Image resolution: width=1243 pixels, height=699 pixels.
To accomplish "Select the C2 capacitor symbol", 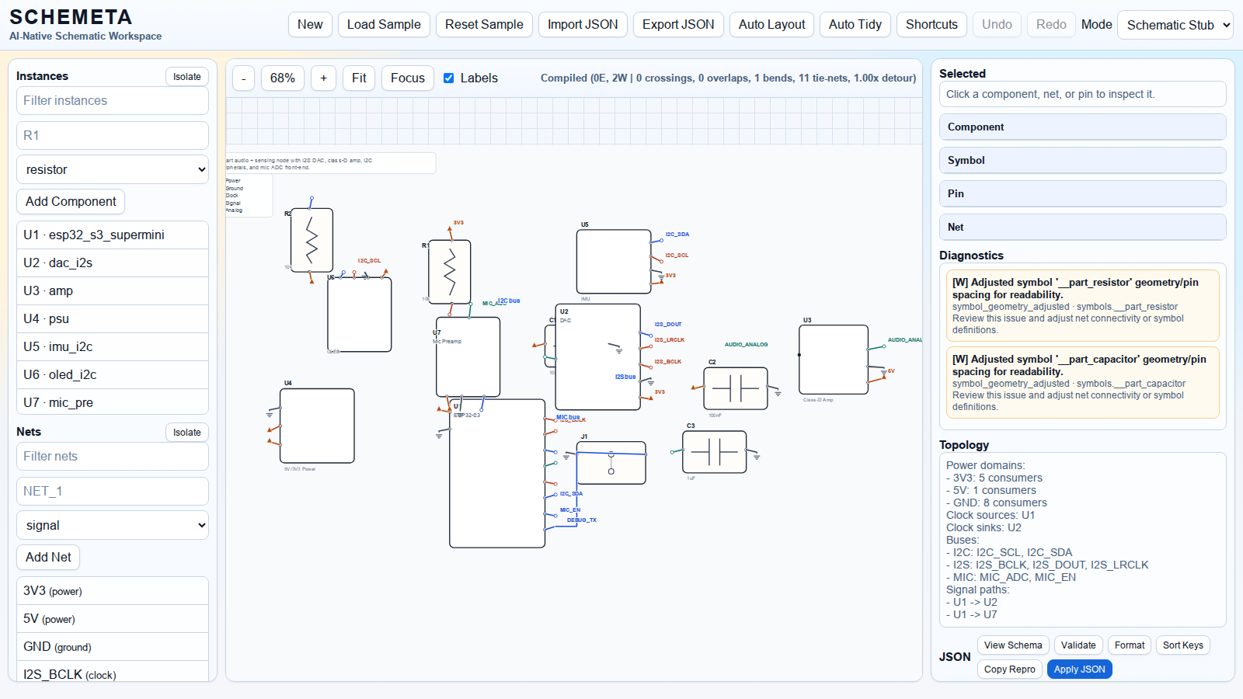I will click(735, 388).
